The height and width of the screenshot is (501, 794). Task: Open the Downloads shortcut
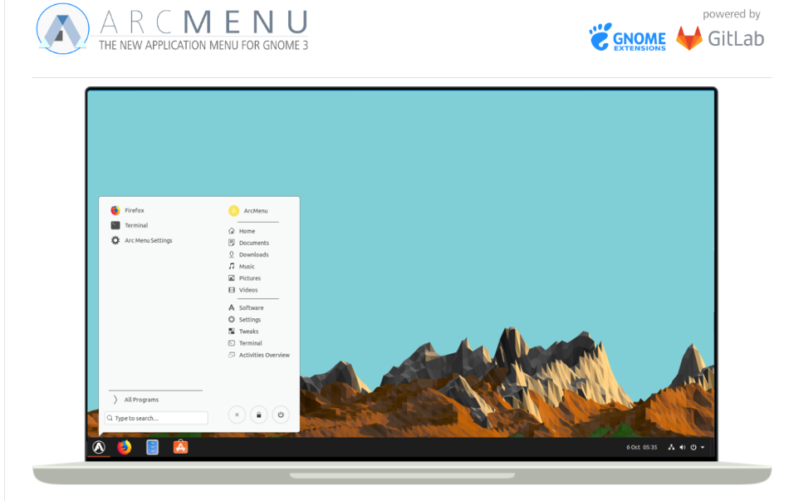248,255
